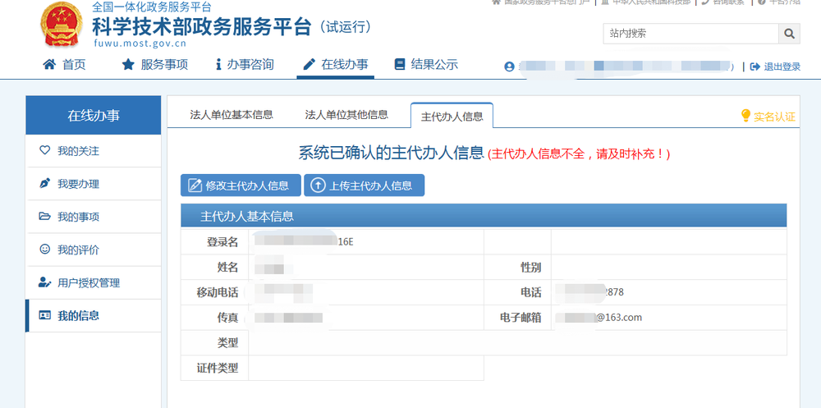Go to 首页 home menu

tap(64, 65)
